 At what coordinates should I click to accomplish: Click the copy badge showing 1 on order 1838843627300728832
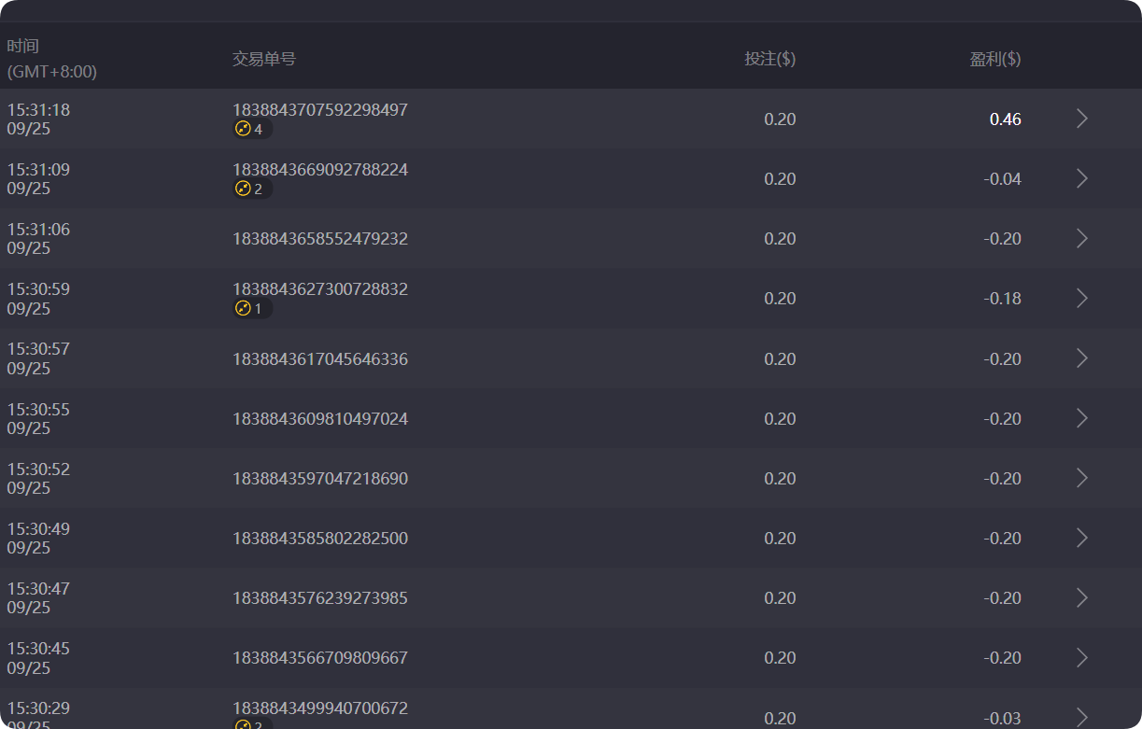(252, 307)
